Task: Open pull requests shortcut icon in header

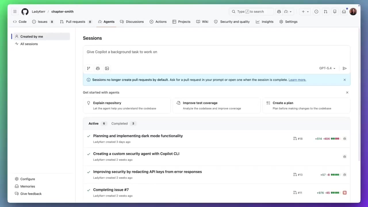Action: coord(325,11)
